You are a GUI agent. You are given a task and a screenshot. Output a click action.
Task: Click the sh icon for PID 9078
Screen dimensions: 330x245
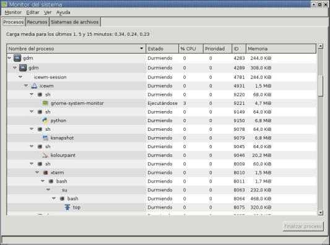(40, 129)
